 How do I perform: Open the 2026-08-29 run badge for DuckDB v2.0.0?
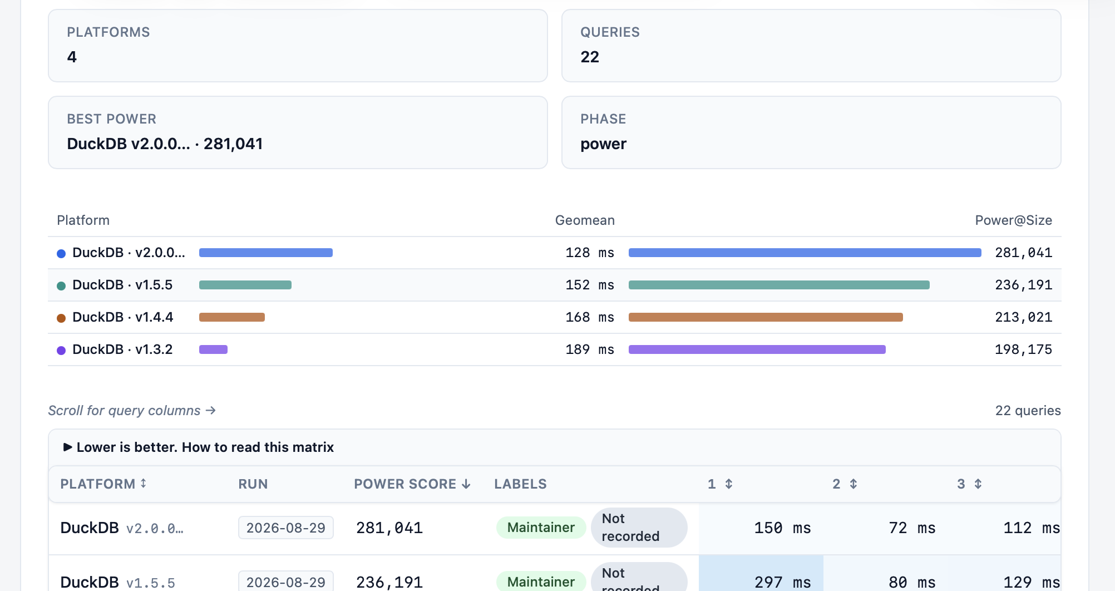click(x=286, y=528)
